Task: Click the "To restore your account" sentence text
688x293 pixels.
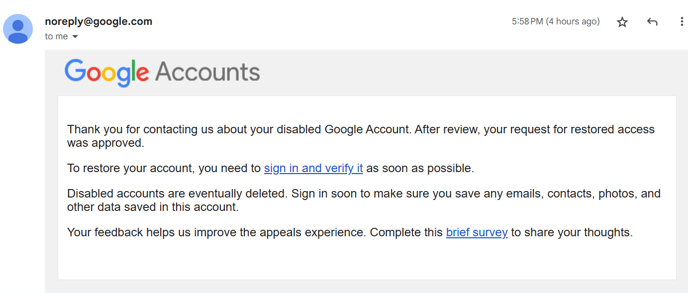Action: (271, 168)
